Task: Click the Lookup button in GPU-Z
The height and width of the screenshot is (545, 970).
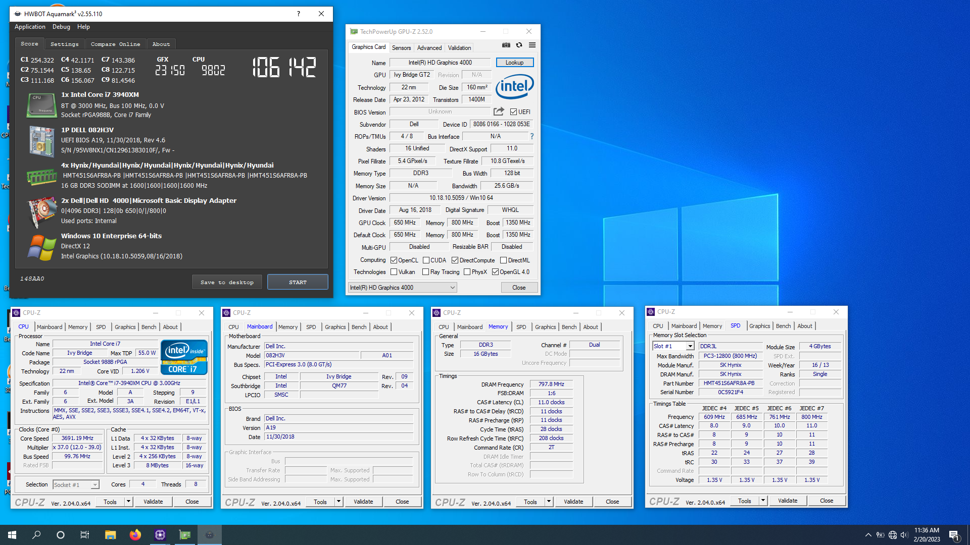Action: (x=514, y=63)
